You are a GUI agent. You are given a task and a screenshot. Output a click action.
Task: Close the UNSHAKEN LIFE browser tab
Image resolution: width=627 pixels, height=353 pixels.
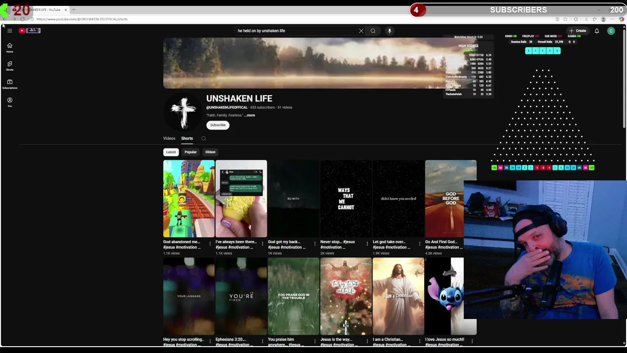(65, 10)
